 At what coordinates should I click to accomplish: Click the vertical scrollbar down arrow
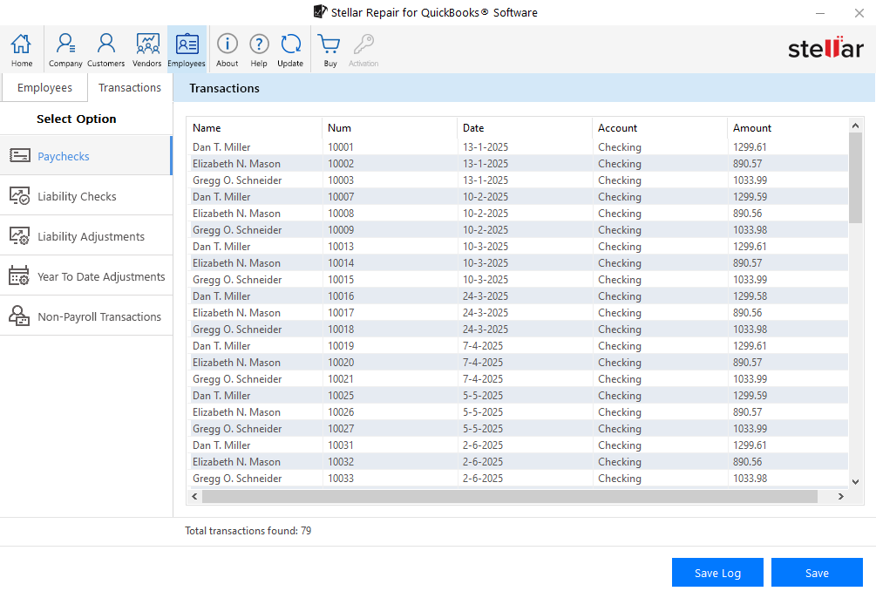pyautogui.click(x=855, y=482)
